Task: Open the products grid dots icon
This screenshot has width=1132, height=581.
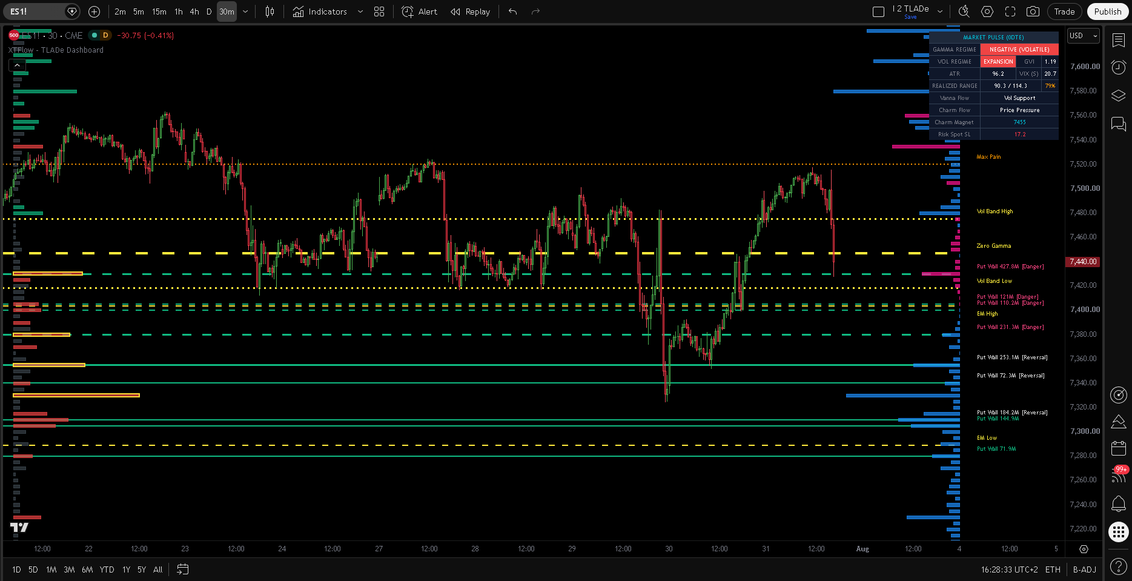Action: [1118, 532]
